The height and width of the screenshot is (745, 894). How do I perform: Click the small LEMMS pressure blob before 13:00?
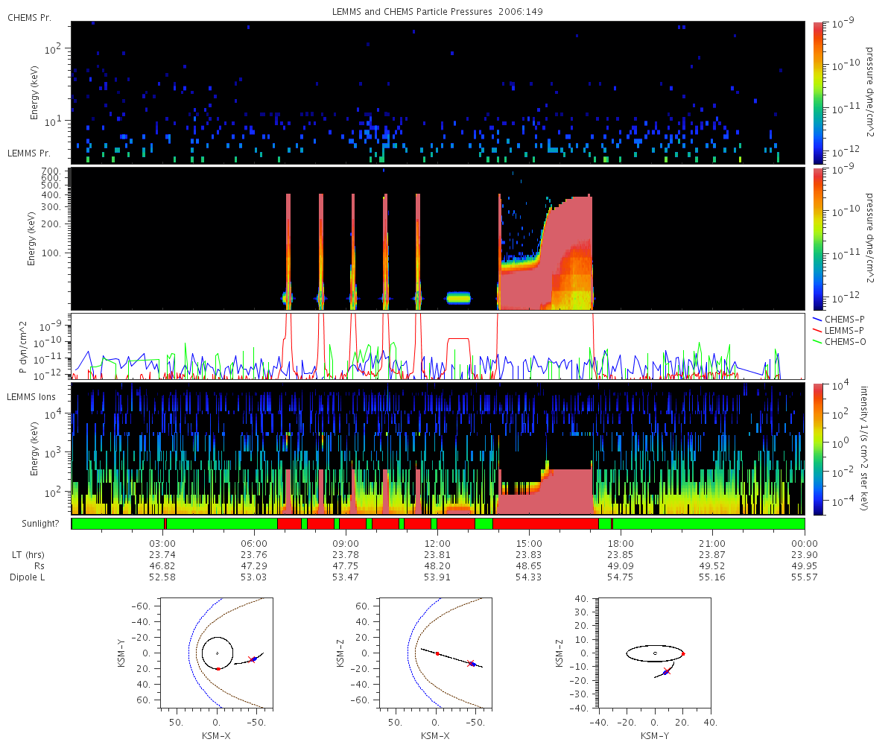[x=458, y=298]
